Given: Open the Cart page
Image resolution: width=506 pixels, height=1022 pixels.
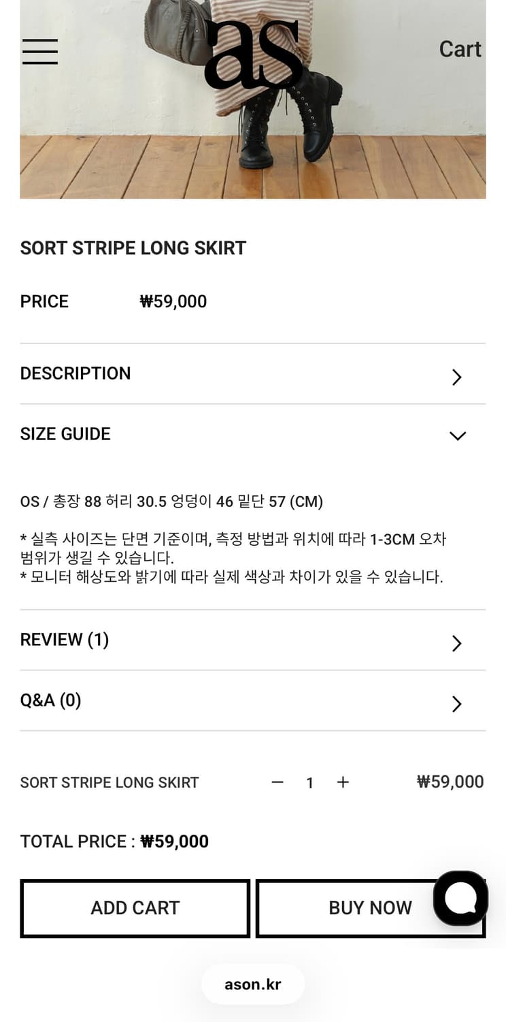Looking at the screenshot, I should click(460, 49).
